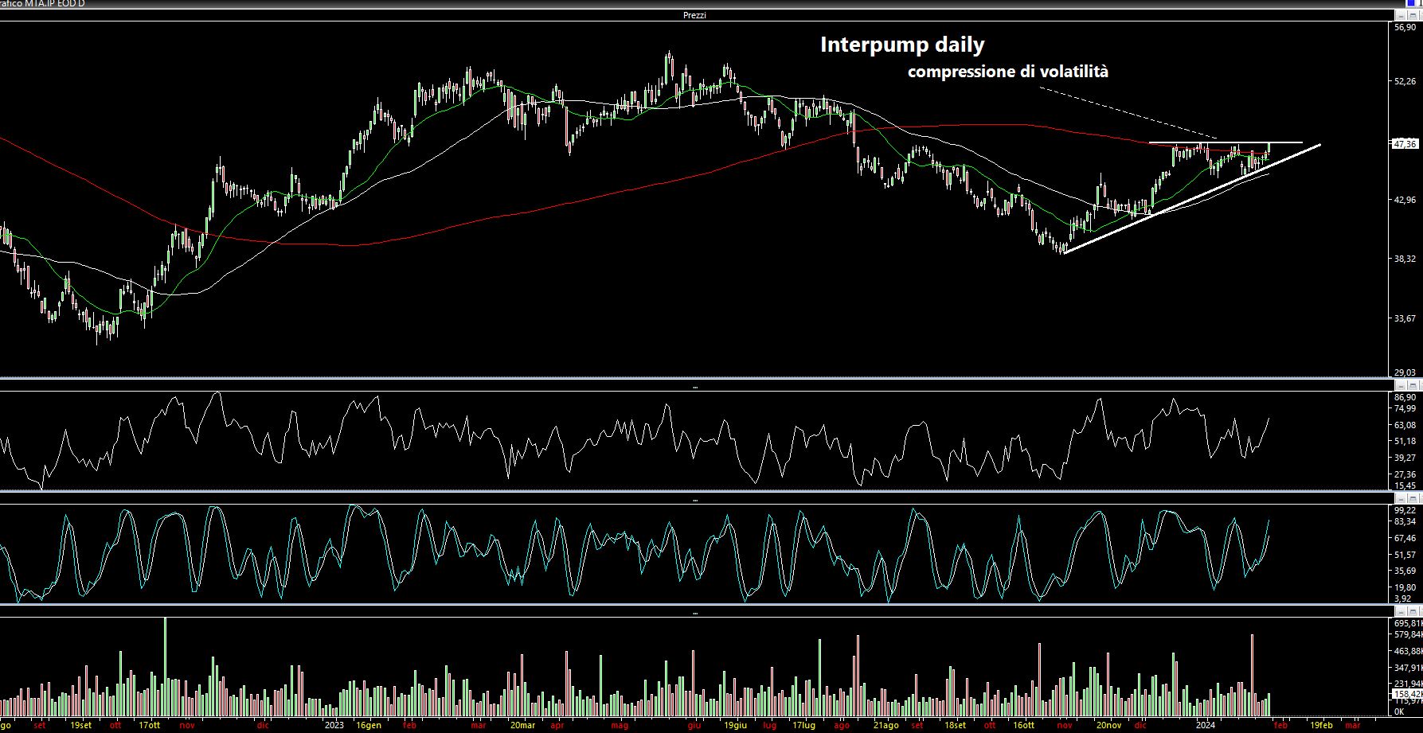This screenshot has width=1423, height=733.
Task: Click the 19giu date label on time axis
Action: (x=735, y=725)
